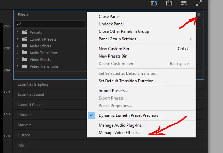Switch to the Essential Graphics panel

pos(33,84)
